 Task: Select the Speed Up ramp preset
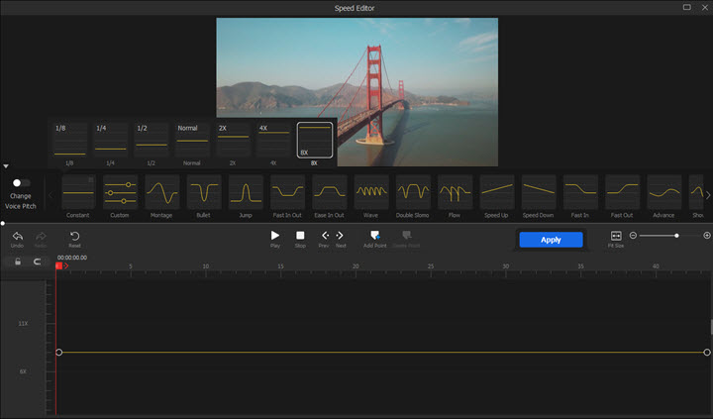[x=497, y=191]
